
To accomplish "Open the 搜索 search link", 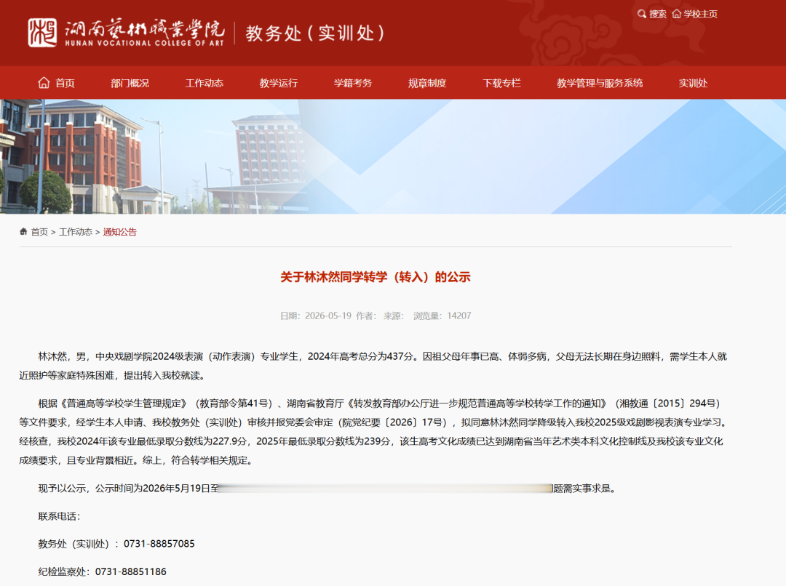I will [x=658, y=14].
